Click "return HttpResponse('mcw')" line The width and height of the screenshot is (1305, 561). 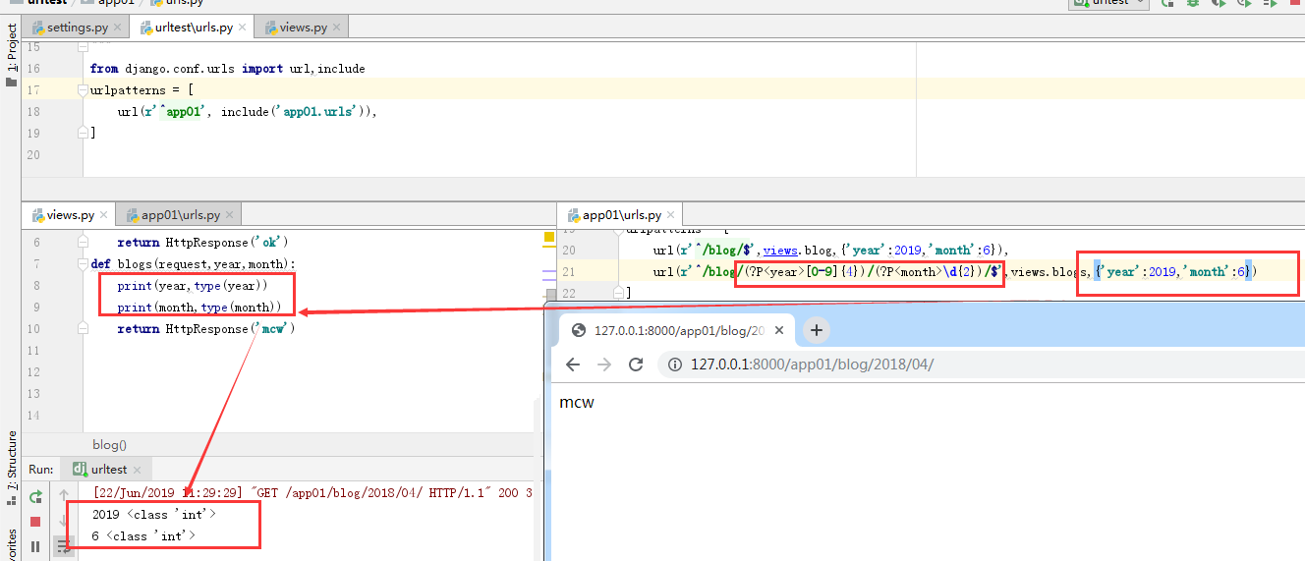pyautogui.click(x=206, y=329)
